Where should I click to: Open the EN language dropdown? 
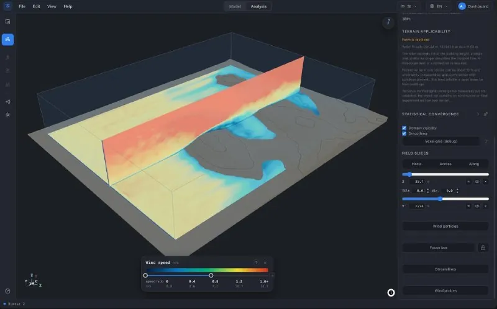click(439, 6)
